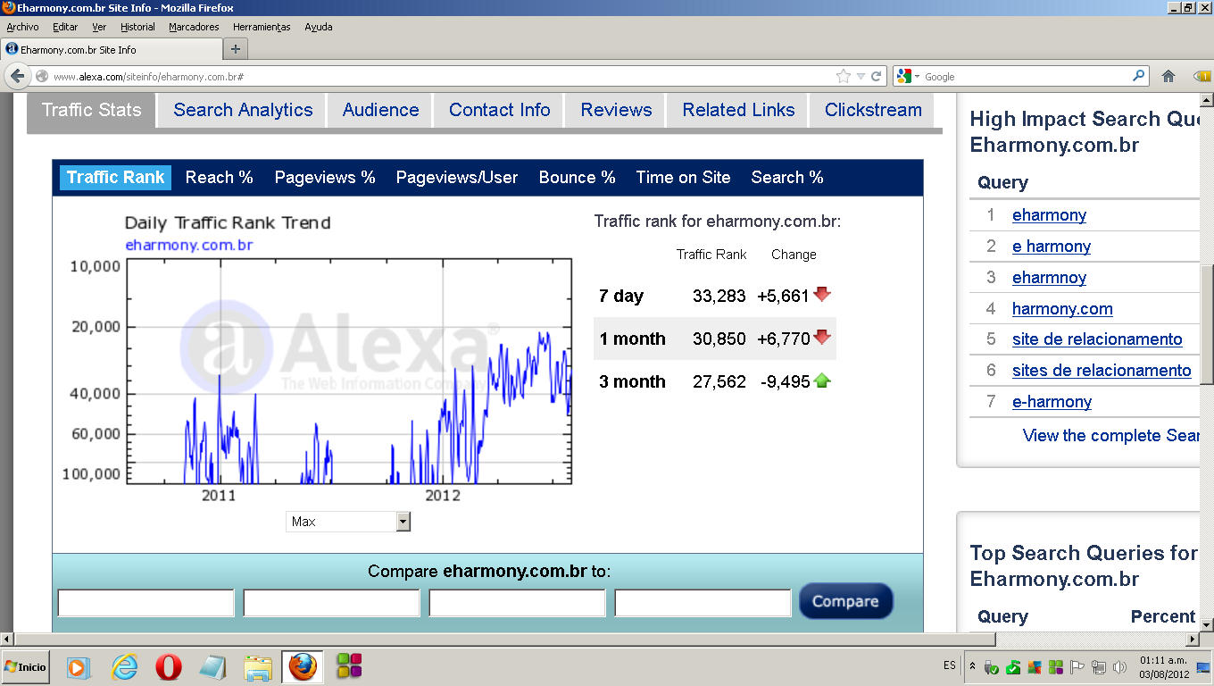Click the Firefox taskbar button
The image size is (1214, 686).
click(x=303, y=666)
